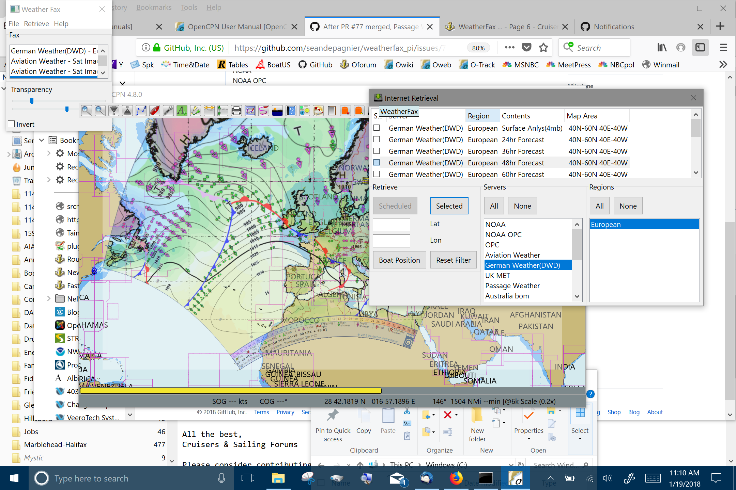
Task: Open the Help menu in Weather Fax
Action: (x=61, y=23)
